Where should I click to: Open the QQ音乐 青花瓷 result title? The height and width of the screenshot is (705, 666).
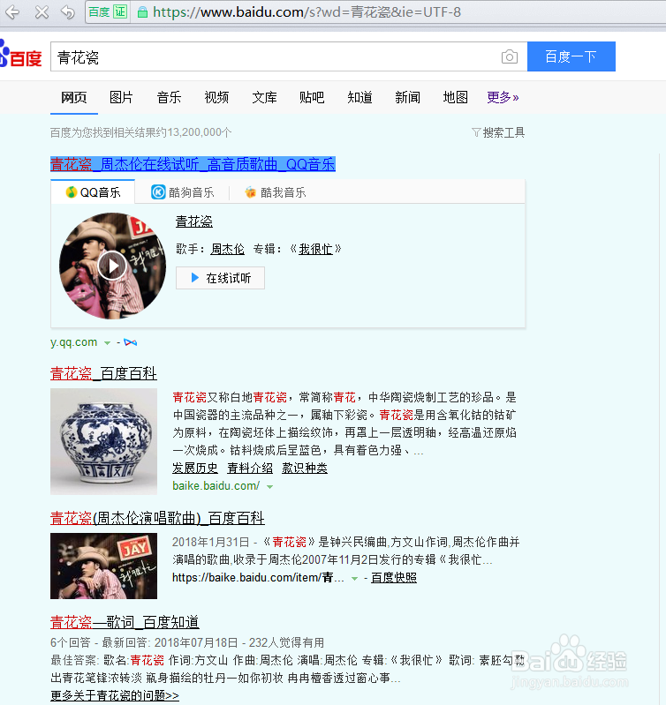193,164
